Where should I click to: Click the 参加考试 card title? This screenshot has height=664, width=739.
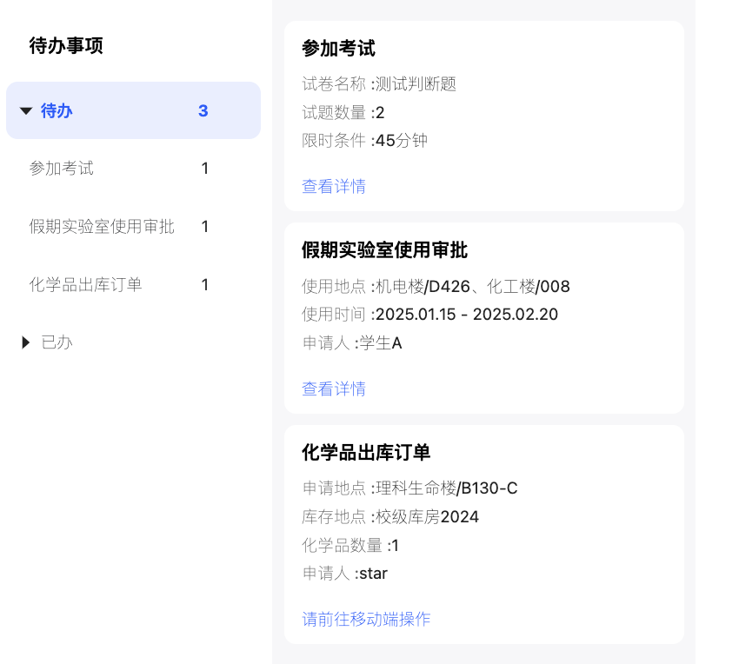[x=338, y=49]
